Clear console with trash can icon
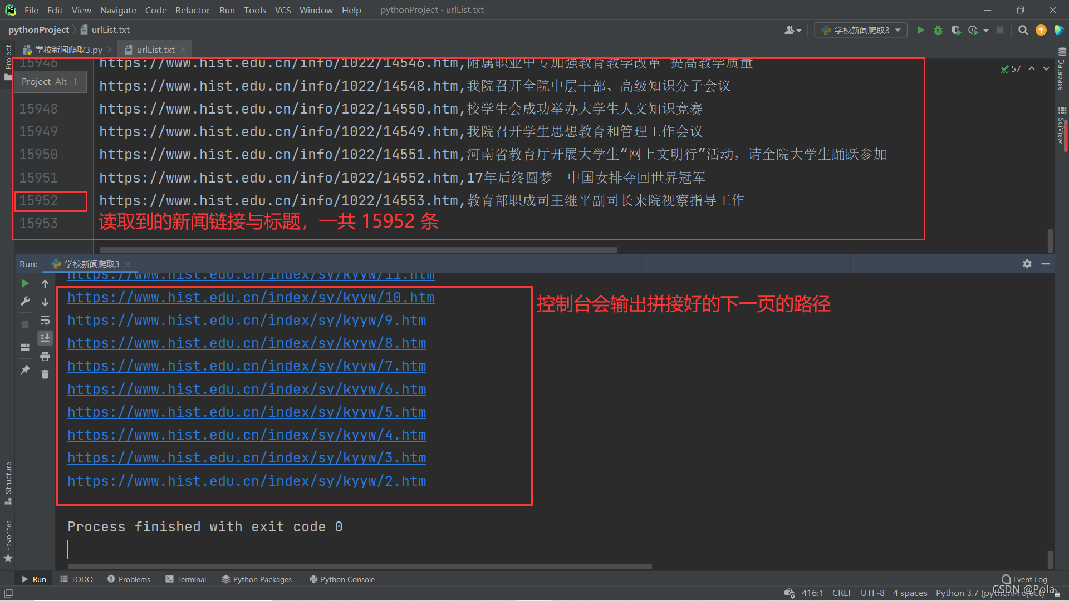 pyautogui.click(x=45, y=374)
